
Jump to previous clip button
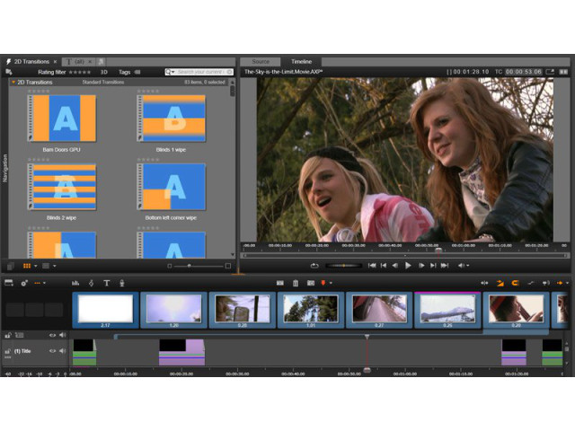[x=384, y=266]
